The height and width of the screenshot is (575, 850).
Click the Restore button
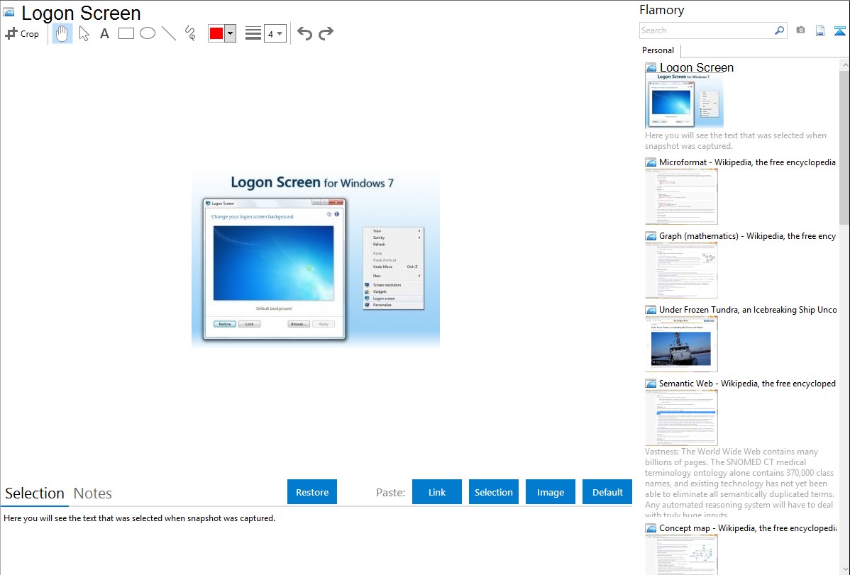[312, 491]
